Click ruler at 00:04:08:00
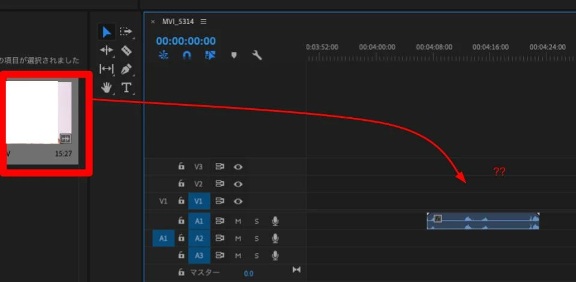Viewport: 576px width, 282px height. tap(434, 47)
